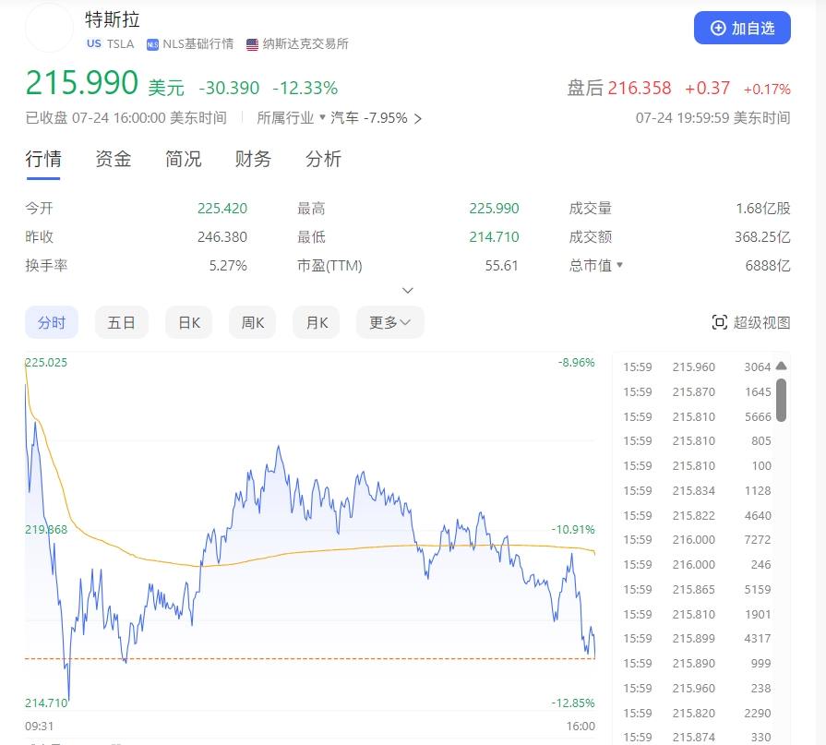Viewport: 826px width, 745px height.
Task: Click the 215.990 current price
Action: (x=81, y=83)
